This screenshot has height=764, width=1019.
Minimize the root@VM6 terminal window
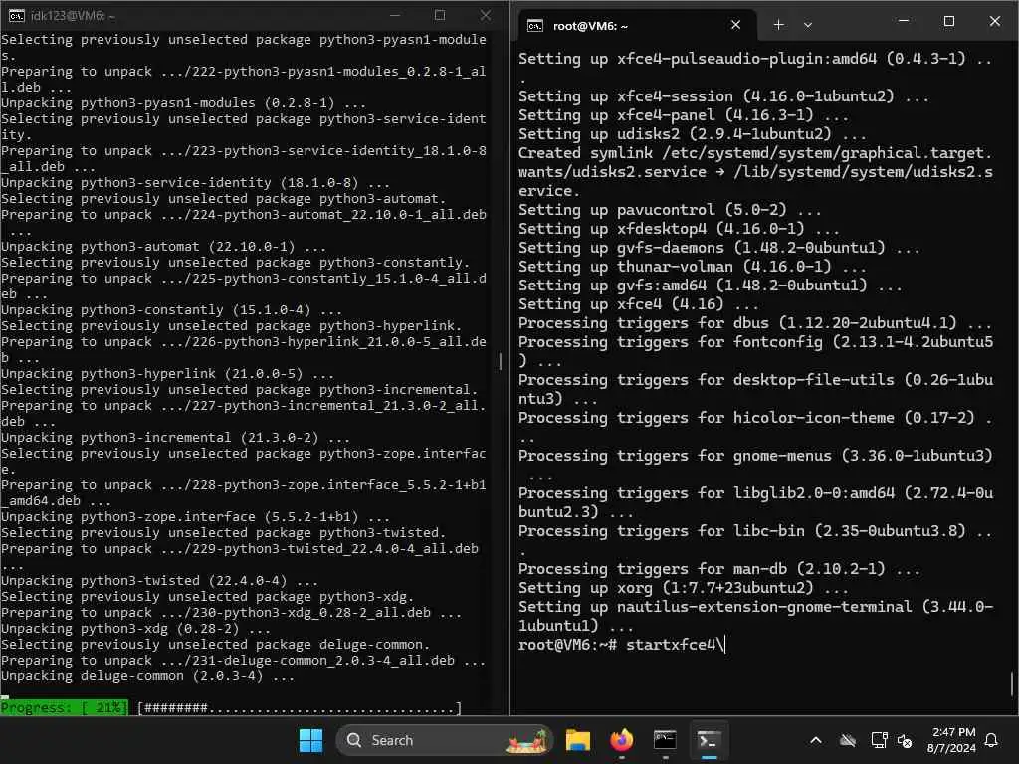click(904, 21)
